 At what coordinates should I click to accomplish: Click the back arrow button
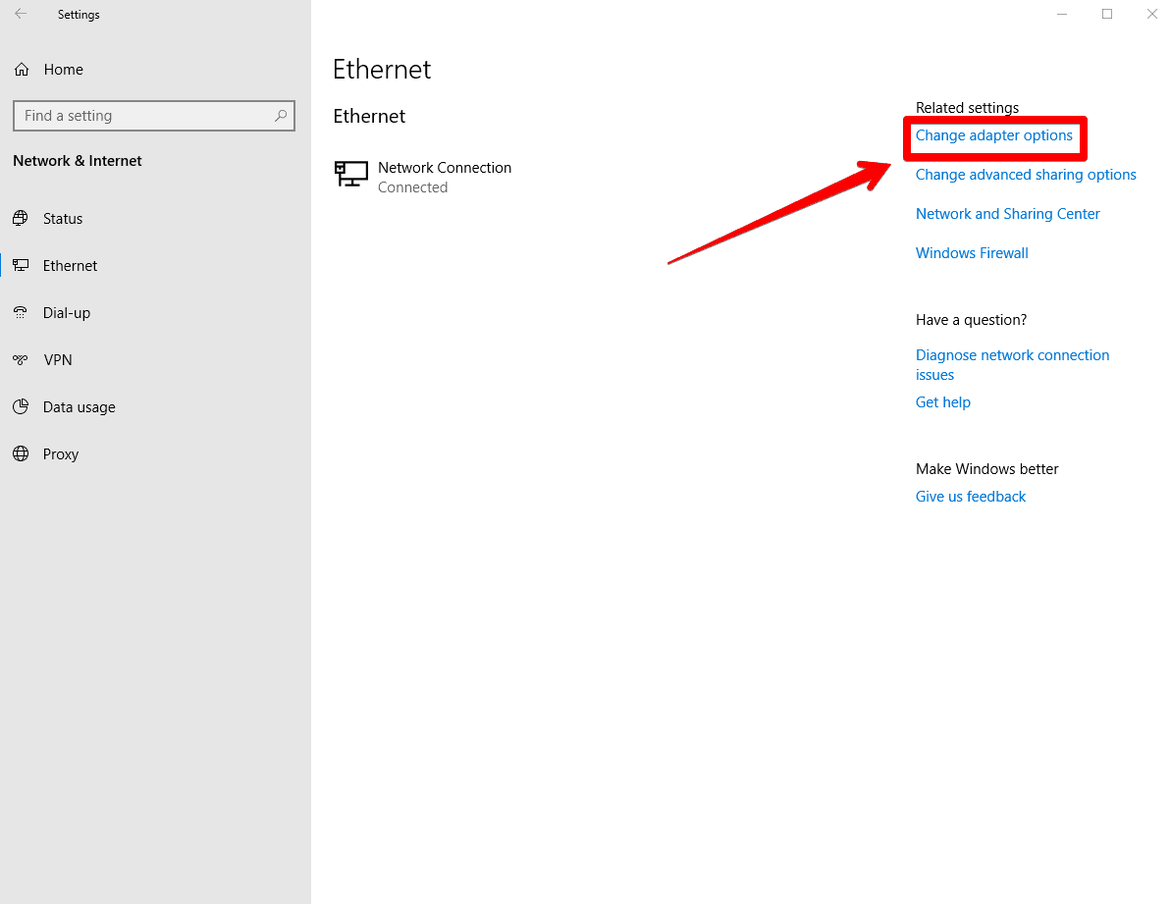click(x=20, y=14)
